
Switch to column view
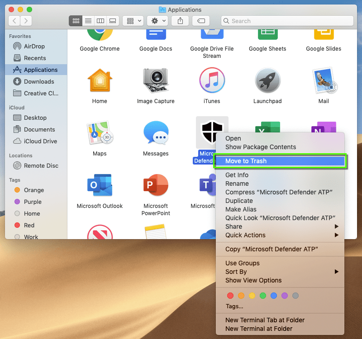(x=100, y=21)
